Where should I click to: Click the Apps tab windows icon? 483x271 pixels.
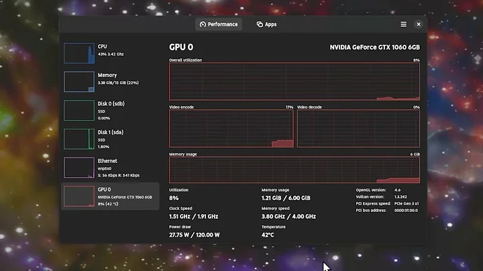click(260, 24)
